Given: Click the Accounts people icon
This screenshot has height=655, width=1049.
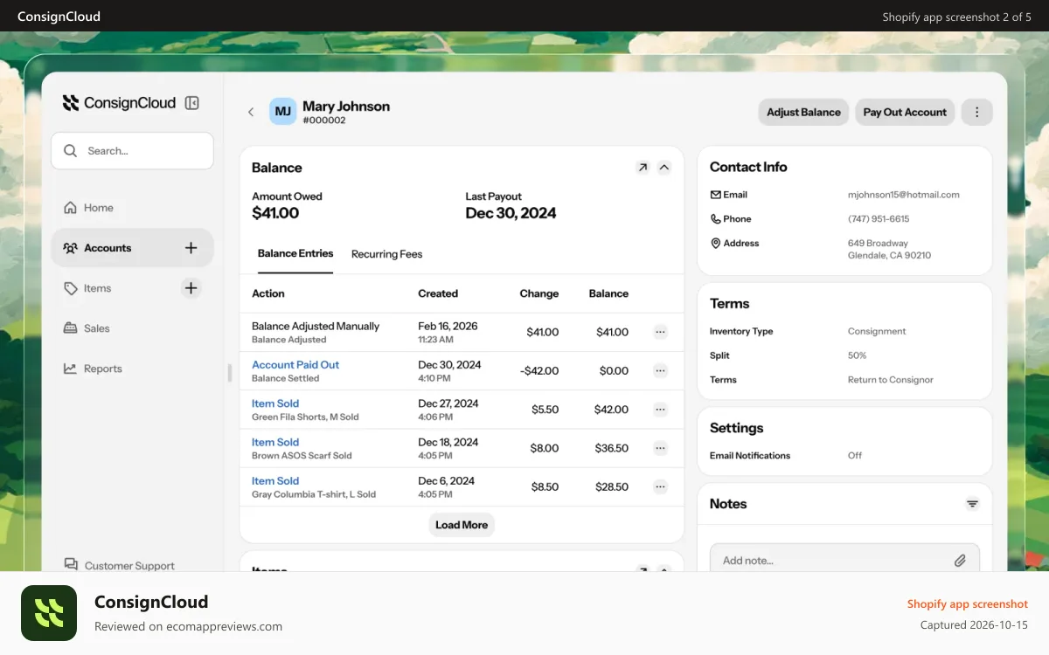Looking at the screenshot, I should click(x=70, y=248).
